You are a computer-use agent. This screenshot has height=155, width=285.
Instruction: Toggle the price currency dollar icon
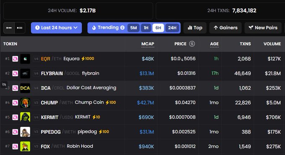click(192, 44)
